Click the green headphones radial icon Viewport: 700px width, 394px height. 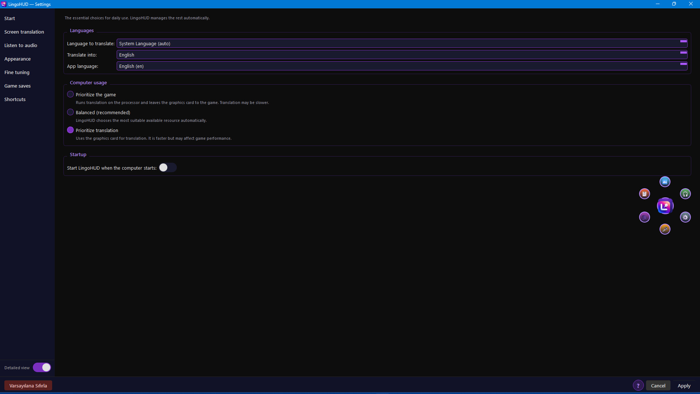tap(685, 194)
